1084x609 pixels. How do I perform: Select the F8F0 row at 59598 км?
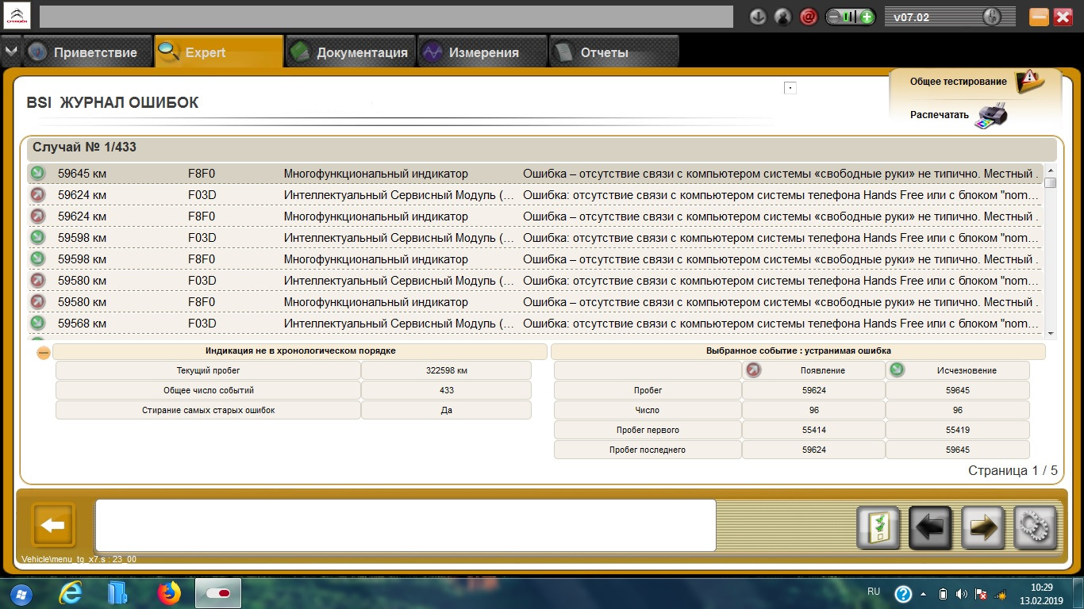(535, 259)
